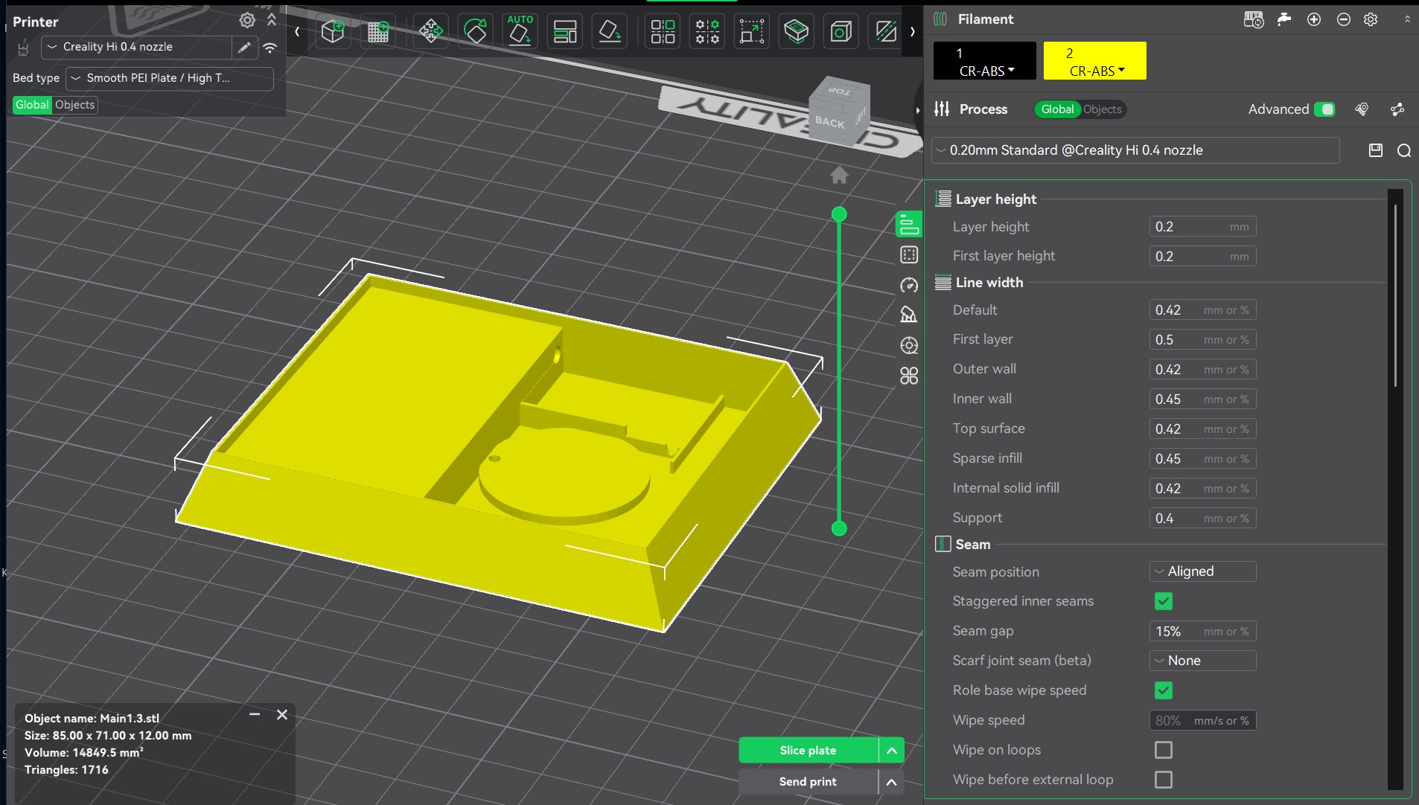Select the Rotate tool icon
This screenshot has width=1419, height=805.
tap(475, 31)
